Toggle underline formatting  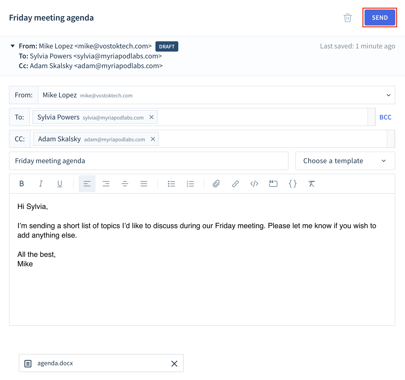pyautogui.click(x=60, y=184)
